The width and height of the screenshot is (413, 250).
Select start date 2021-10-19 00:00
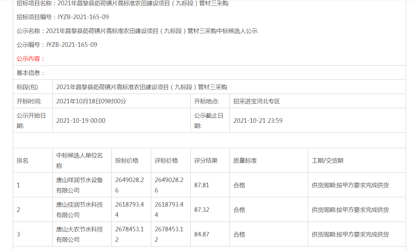(x=80, y=121)
